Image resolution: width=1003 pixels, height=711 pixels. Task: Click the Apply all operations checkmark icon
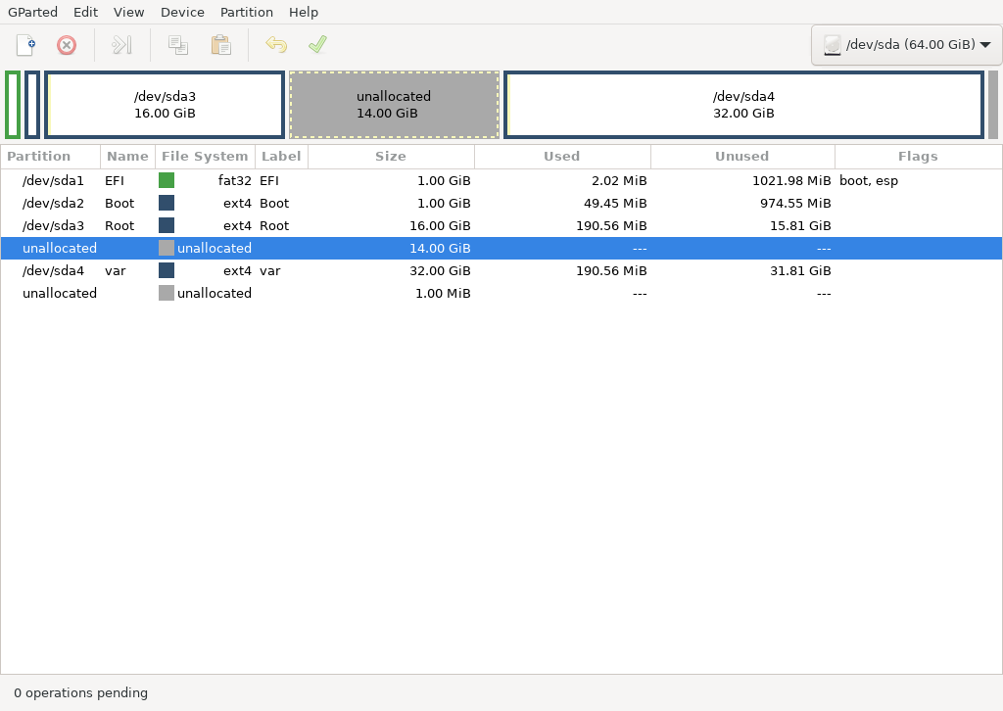(318, 45)
